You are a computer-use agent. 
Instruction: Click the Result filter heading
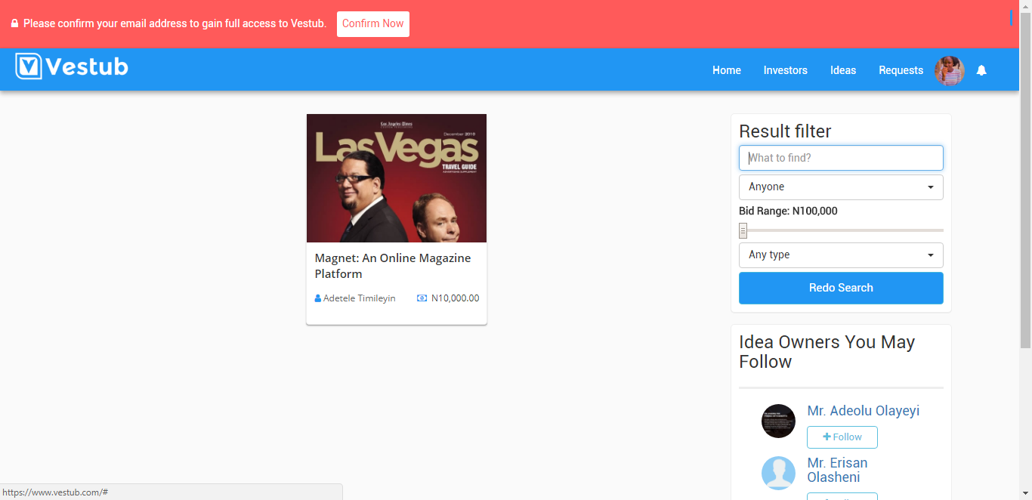[x=785, y=131]
